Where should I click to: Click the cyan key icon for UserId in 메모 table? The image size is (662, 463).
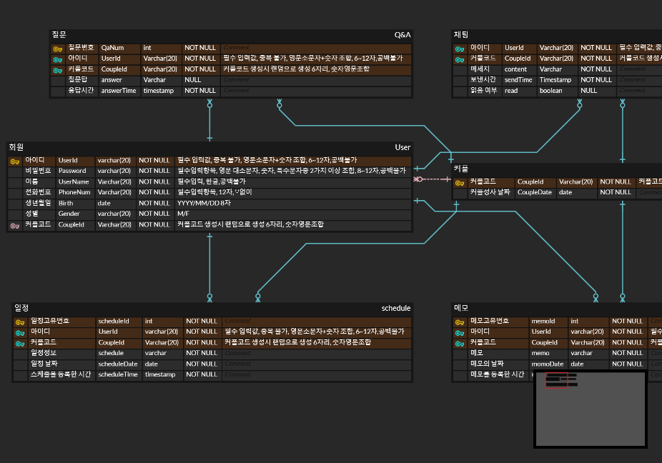[x=460, y=333]
